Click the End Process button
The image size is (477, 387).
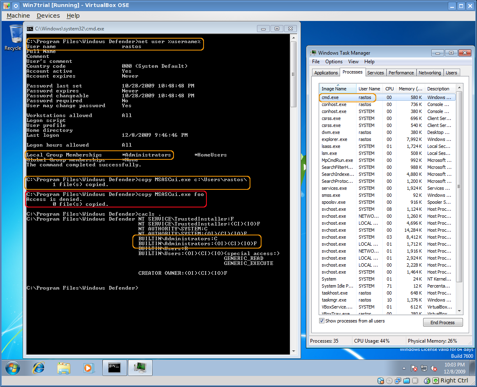(442, 322)
